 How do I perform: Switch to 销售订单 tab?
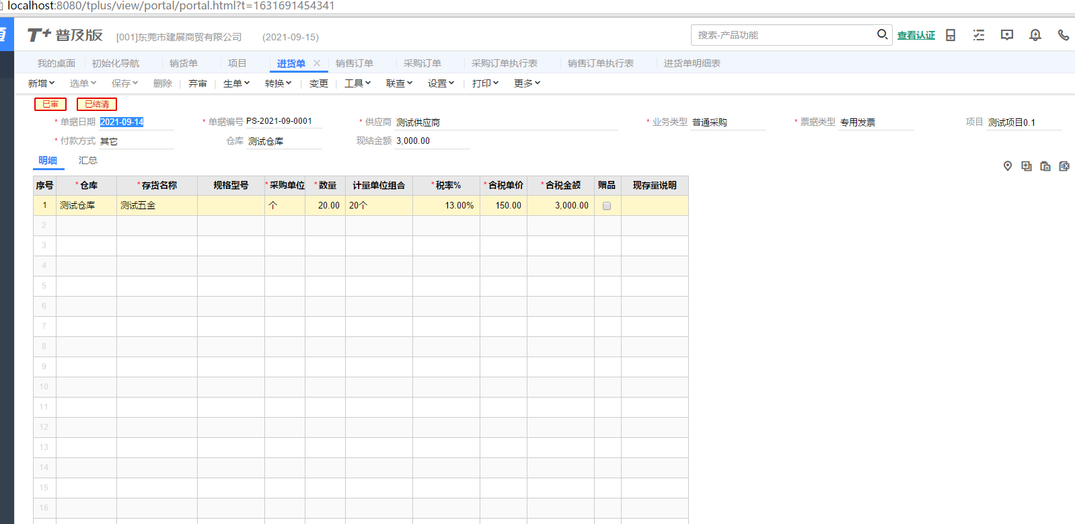click(355, 63)
